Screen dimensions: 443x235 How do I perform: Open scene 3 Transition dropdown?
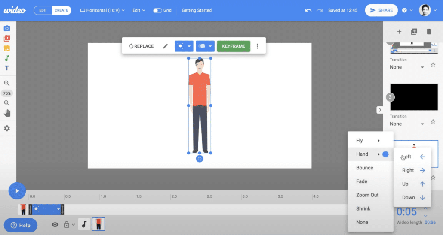click(x=407, y=124)
